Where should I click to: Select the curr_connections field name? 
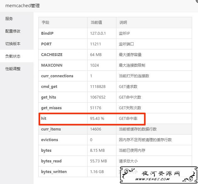pyautogui.click(x=57, y=76)
